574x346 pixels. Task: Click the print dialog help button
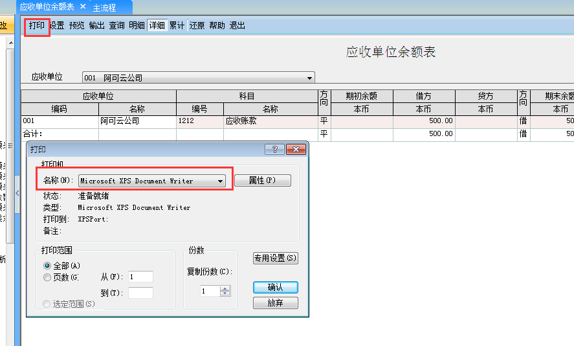point(274,149)
